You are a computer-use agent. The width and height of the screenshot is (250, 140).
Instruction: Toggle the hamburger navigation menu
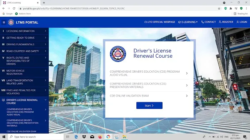[x=4, y=22]
